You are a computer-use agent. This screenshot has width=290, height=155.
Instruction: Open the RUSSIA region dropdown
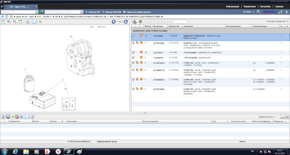click(x=249, y=12)
